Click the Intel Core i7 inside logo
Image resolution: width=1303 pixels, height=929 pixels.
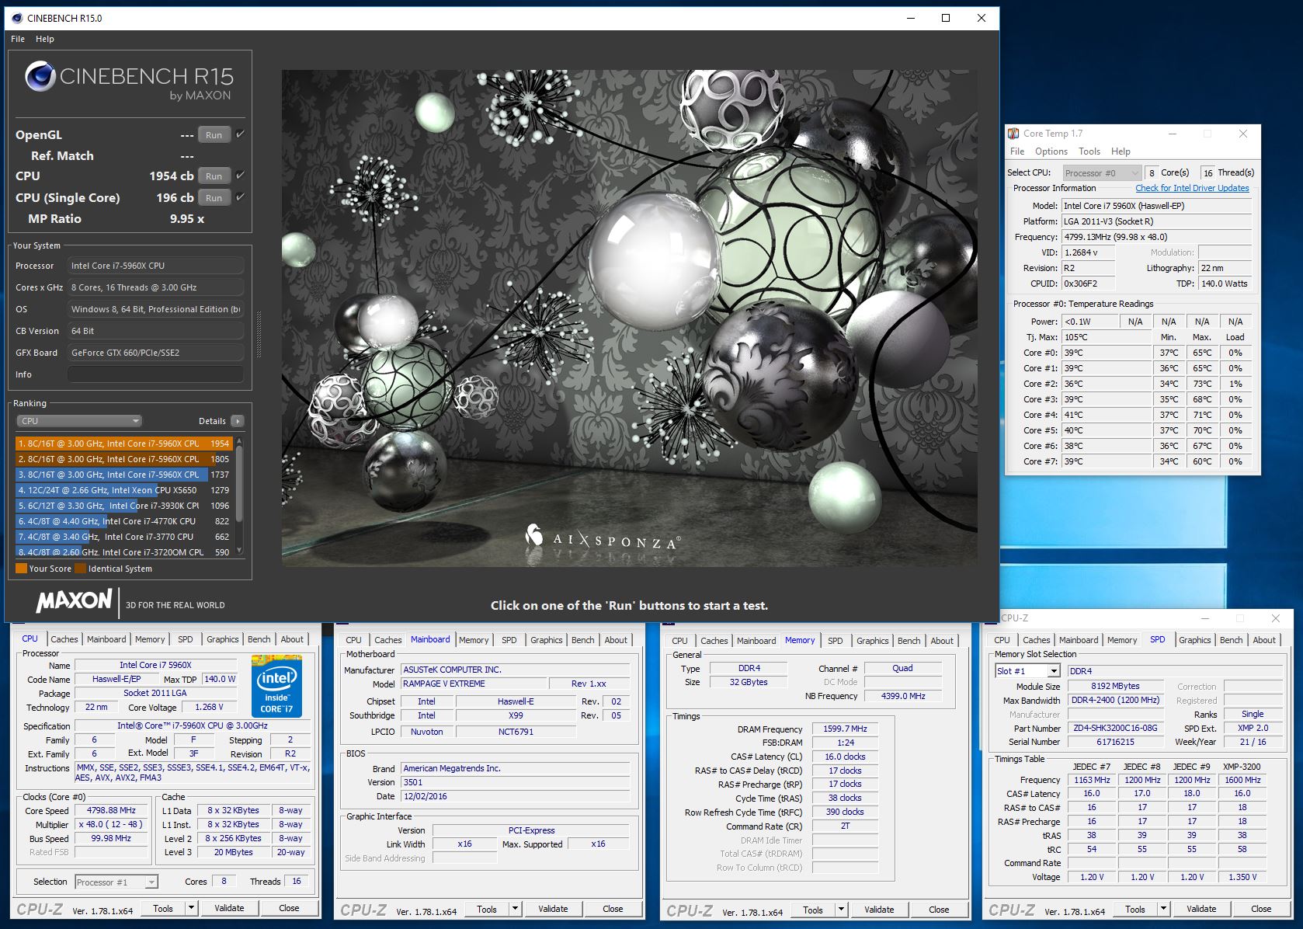[276, 686]
